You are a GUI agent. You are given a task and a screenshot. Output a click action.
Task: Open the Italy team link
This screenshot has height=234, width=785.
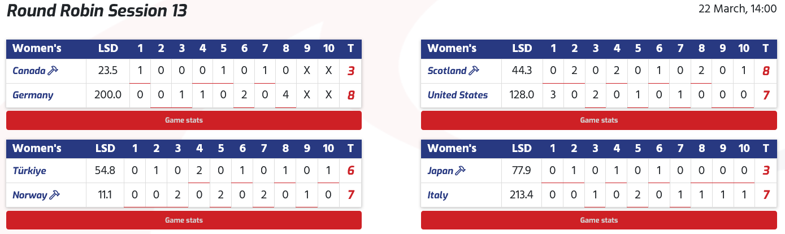(437, 195)
